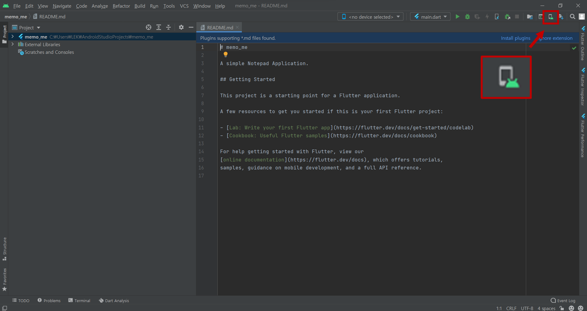Image resolution: width=587 pixels, height=311 pixels.
Task: Toggle tool window quick access icon
Action: point(4,308)
